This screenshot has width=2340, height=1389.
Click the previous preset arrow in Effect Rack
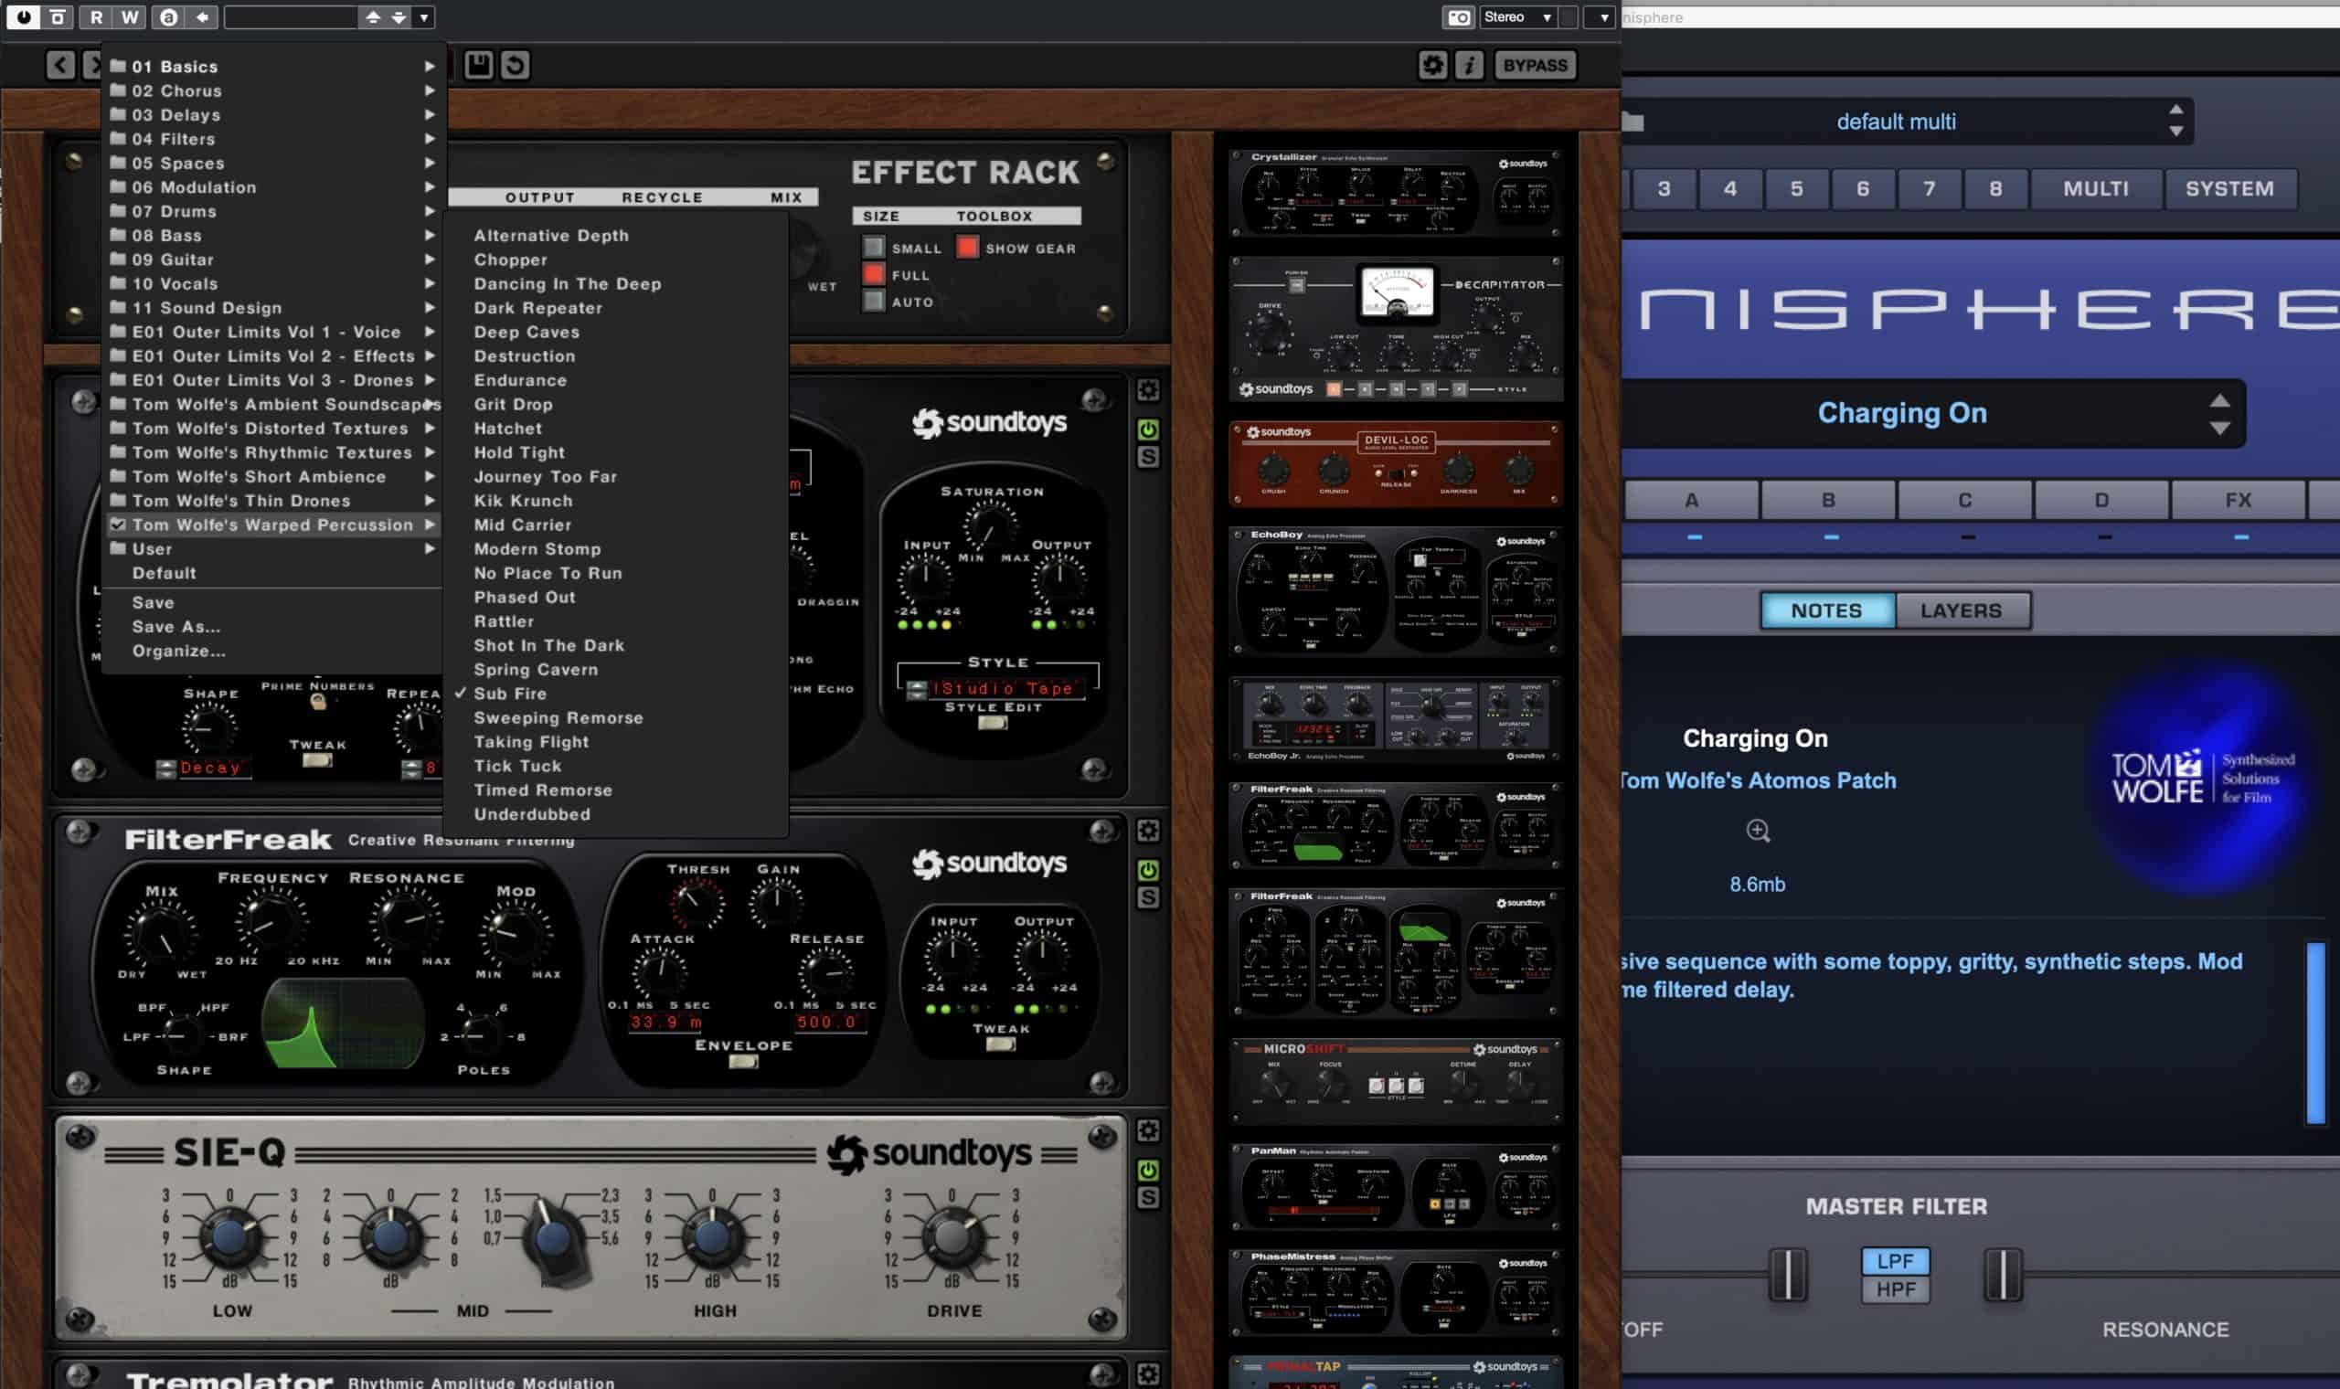[x=61, y=65]
